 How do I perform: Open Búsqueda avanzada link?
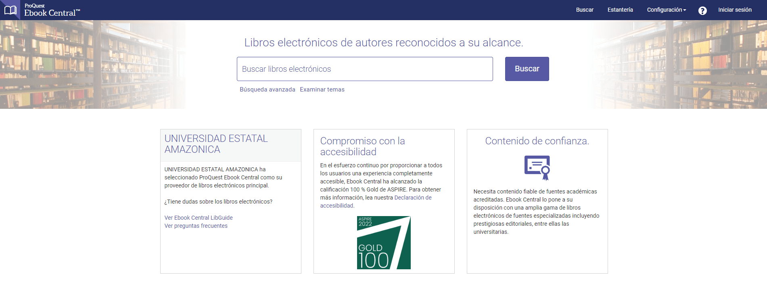tap(268, 89)
